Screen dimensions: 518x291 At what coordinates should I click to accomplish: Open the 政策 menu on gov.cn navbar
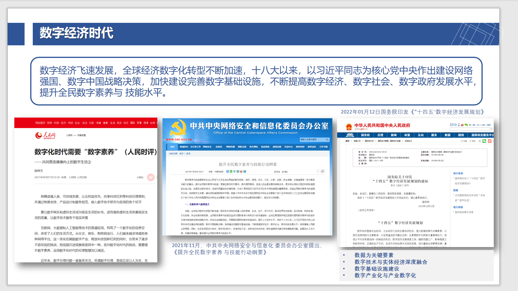tap(407, 135)
